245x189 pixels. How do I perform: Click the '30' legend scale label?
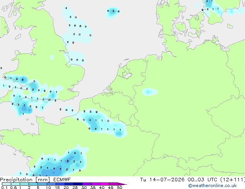[x=84, y=187]
